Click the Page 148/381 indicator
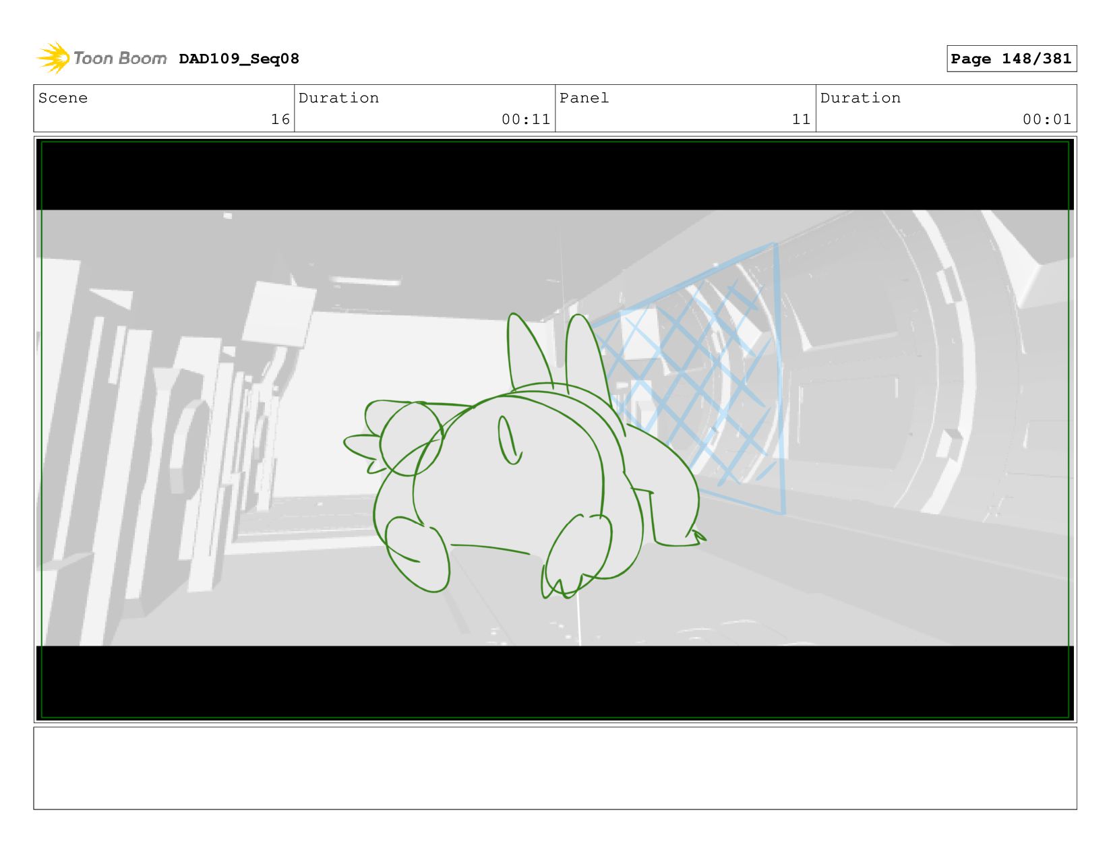 (x=1011, y=59)
